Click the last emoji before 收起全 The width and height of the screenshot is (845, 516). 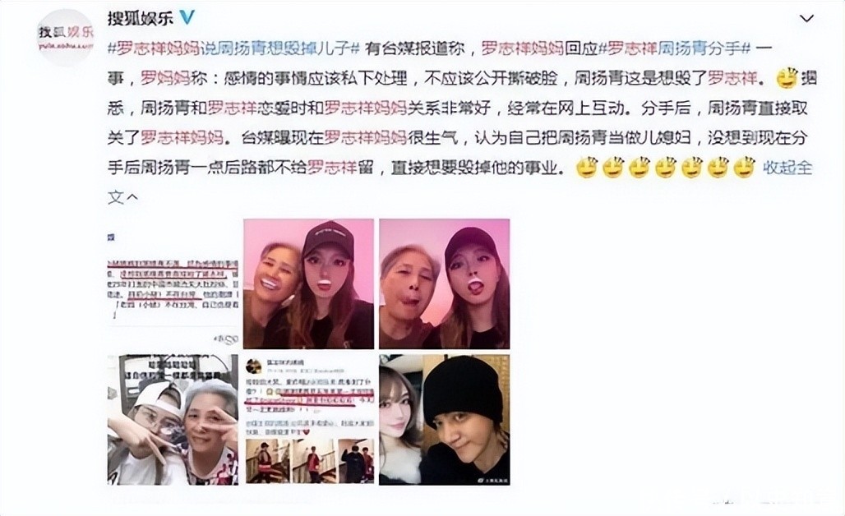[x=745, y=168]
